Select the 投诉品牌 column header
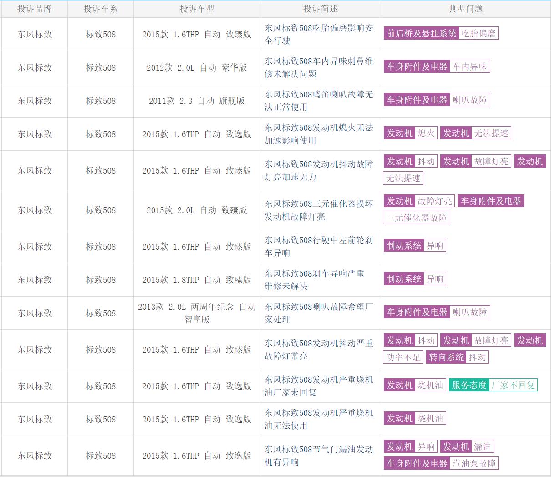The height and width of the screenshot is (477, 551). click(35, 9)
